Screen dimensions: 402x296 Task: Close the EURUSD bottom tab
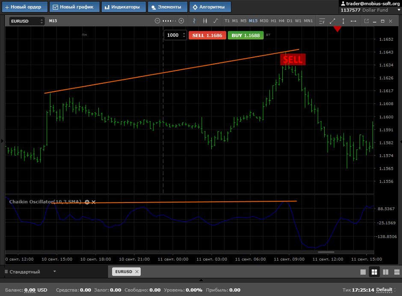click(x=137, y=272)
